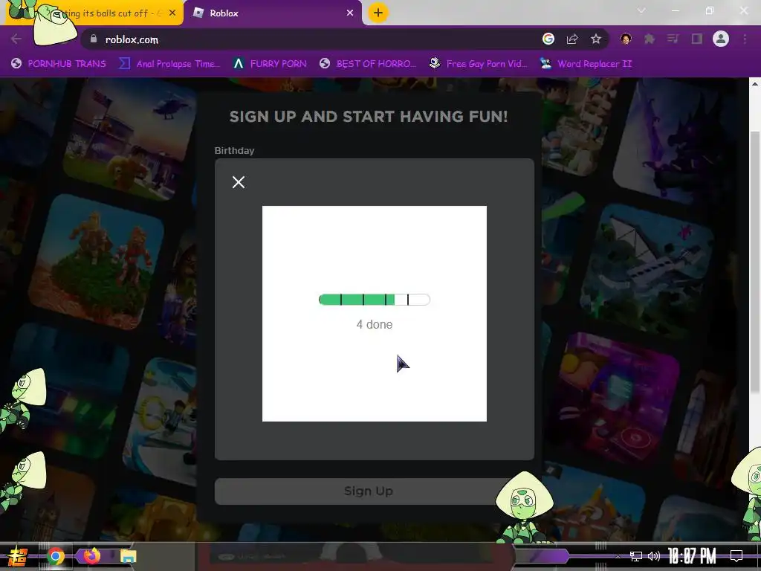Open the Word Replacer II bookmark
The width and height of the screenshot is (761, 571).
click(x=586, y=64)
